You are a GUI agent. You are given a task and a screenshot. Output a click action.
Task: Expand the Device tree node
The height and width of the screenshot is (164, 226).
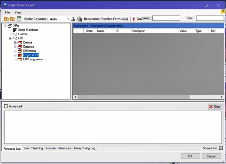coord(15,42)
